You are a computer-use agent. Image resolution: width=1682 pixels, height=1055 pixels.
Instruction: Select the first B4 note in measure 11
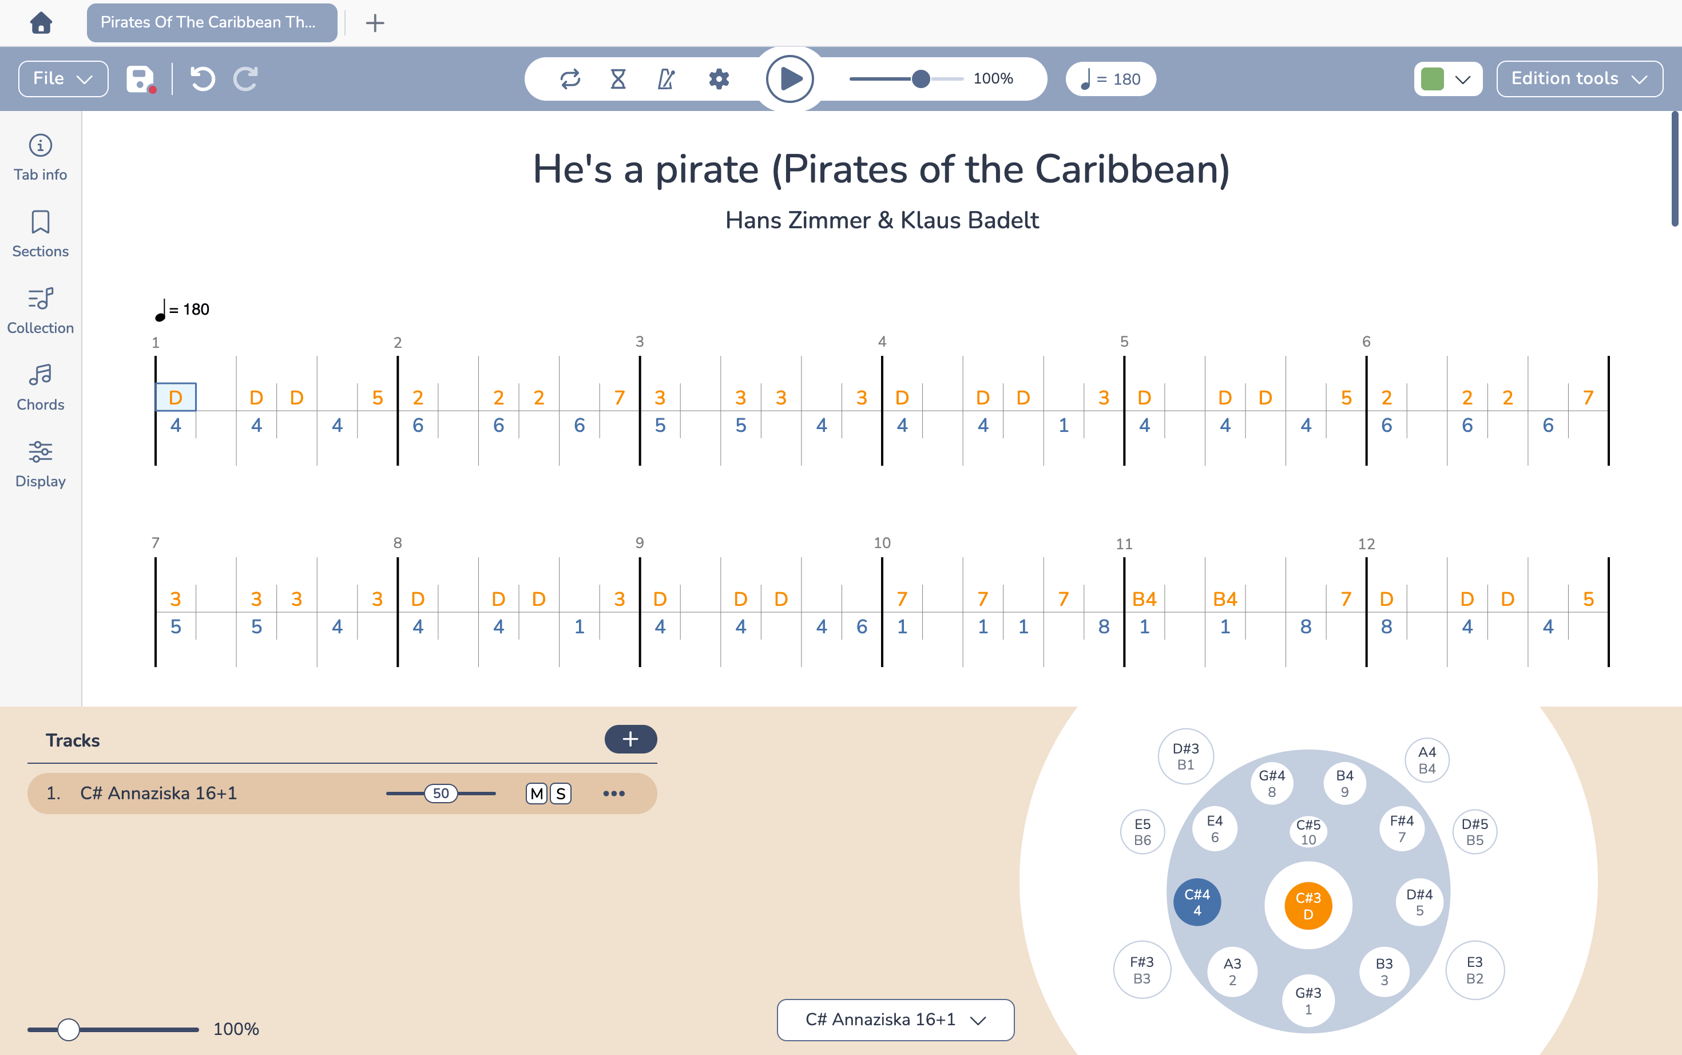click(x=1144, y=598)
